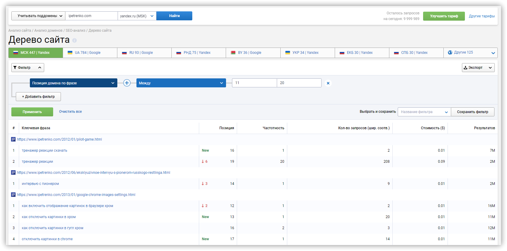The image size is (507, 251).
Task: Open the Позиция домена по фразе dropdown
Action: point(73,83)
